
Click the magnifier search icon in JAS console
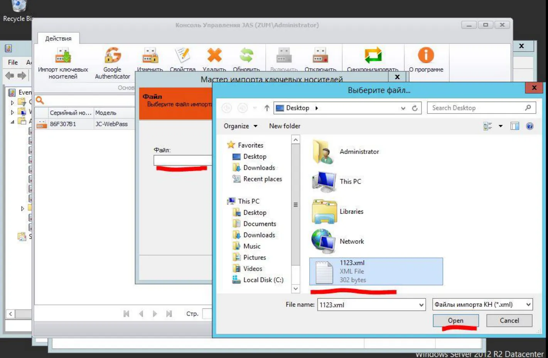[40, 101]
